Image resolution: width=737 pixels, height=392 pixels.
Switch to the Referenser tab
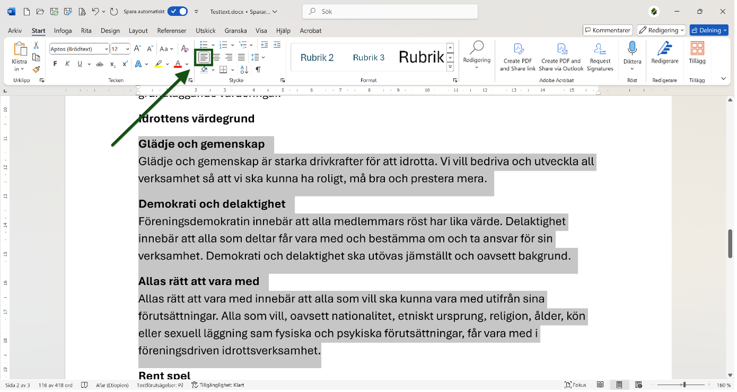click(172, 31)
